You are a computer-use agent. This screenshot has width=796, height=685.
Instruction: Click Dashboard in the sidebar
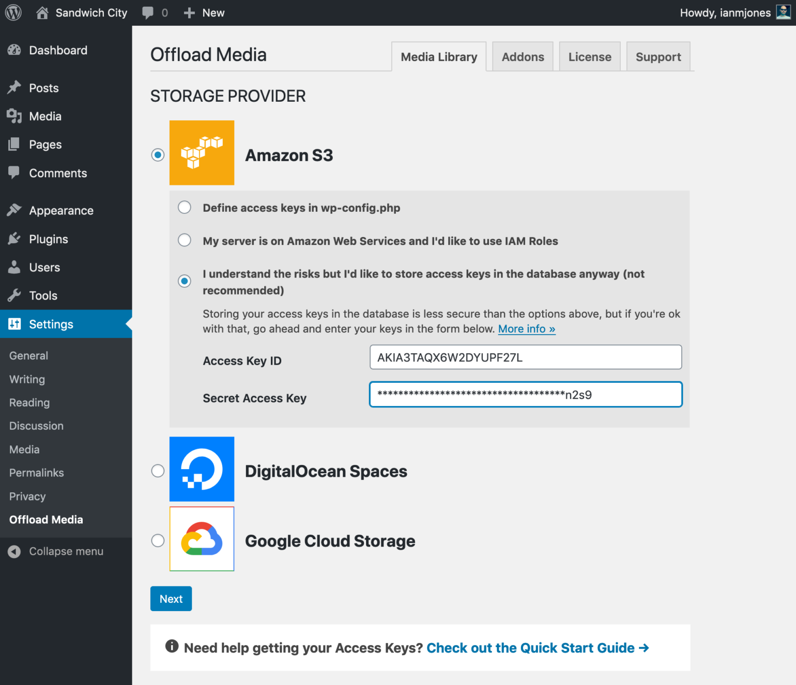pos(58,50)
